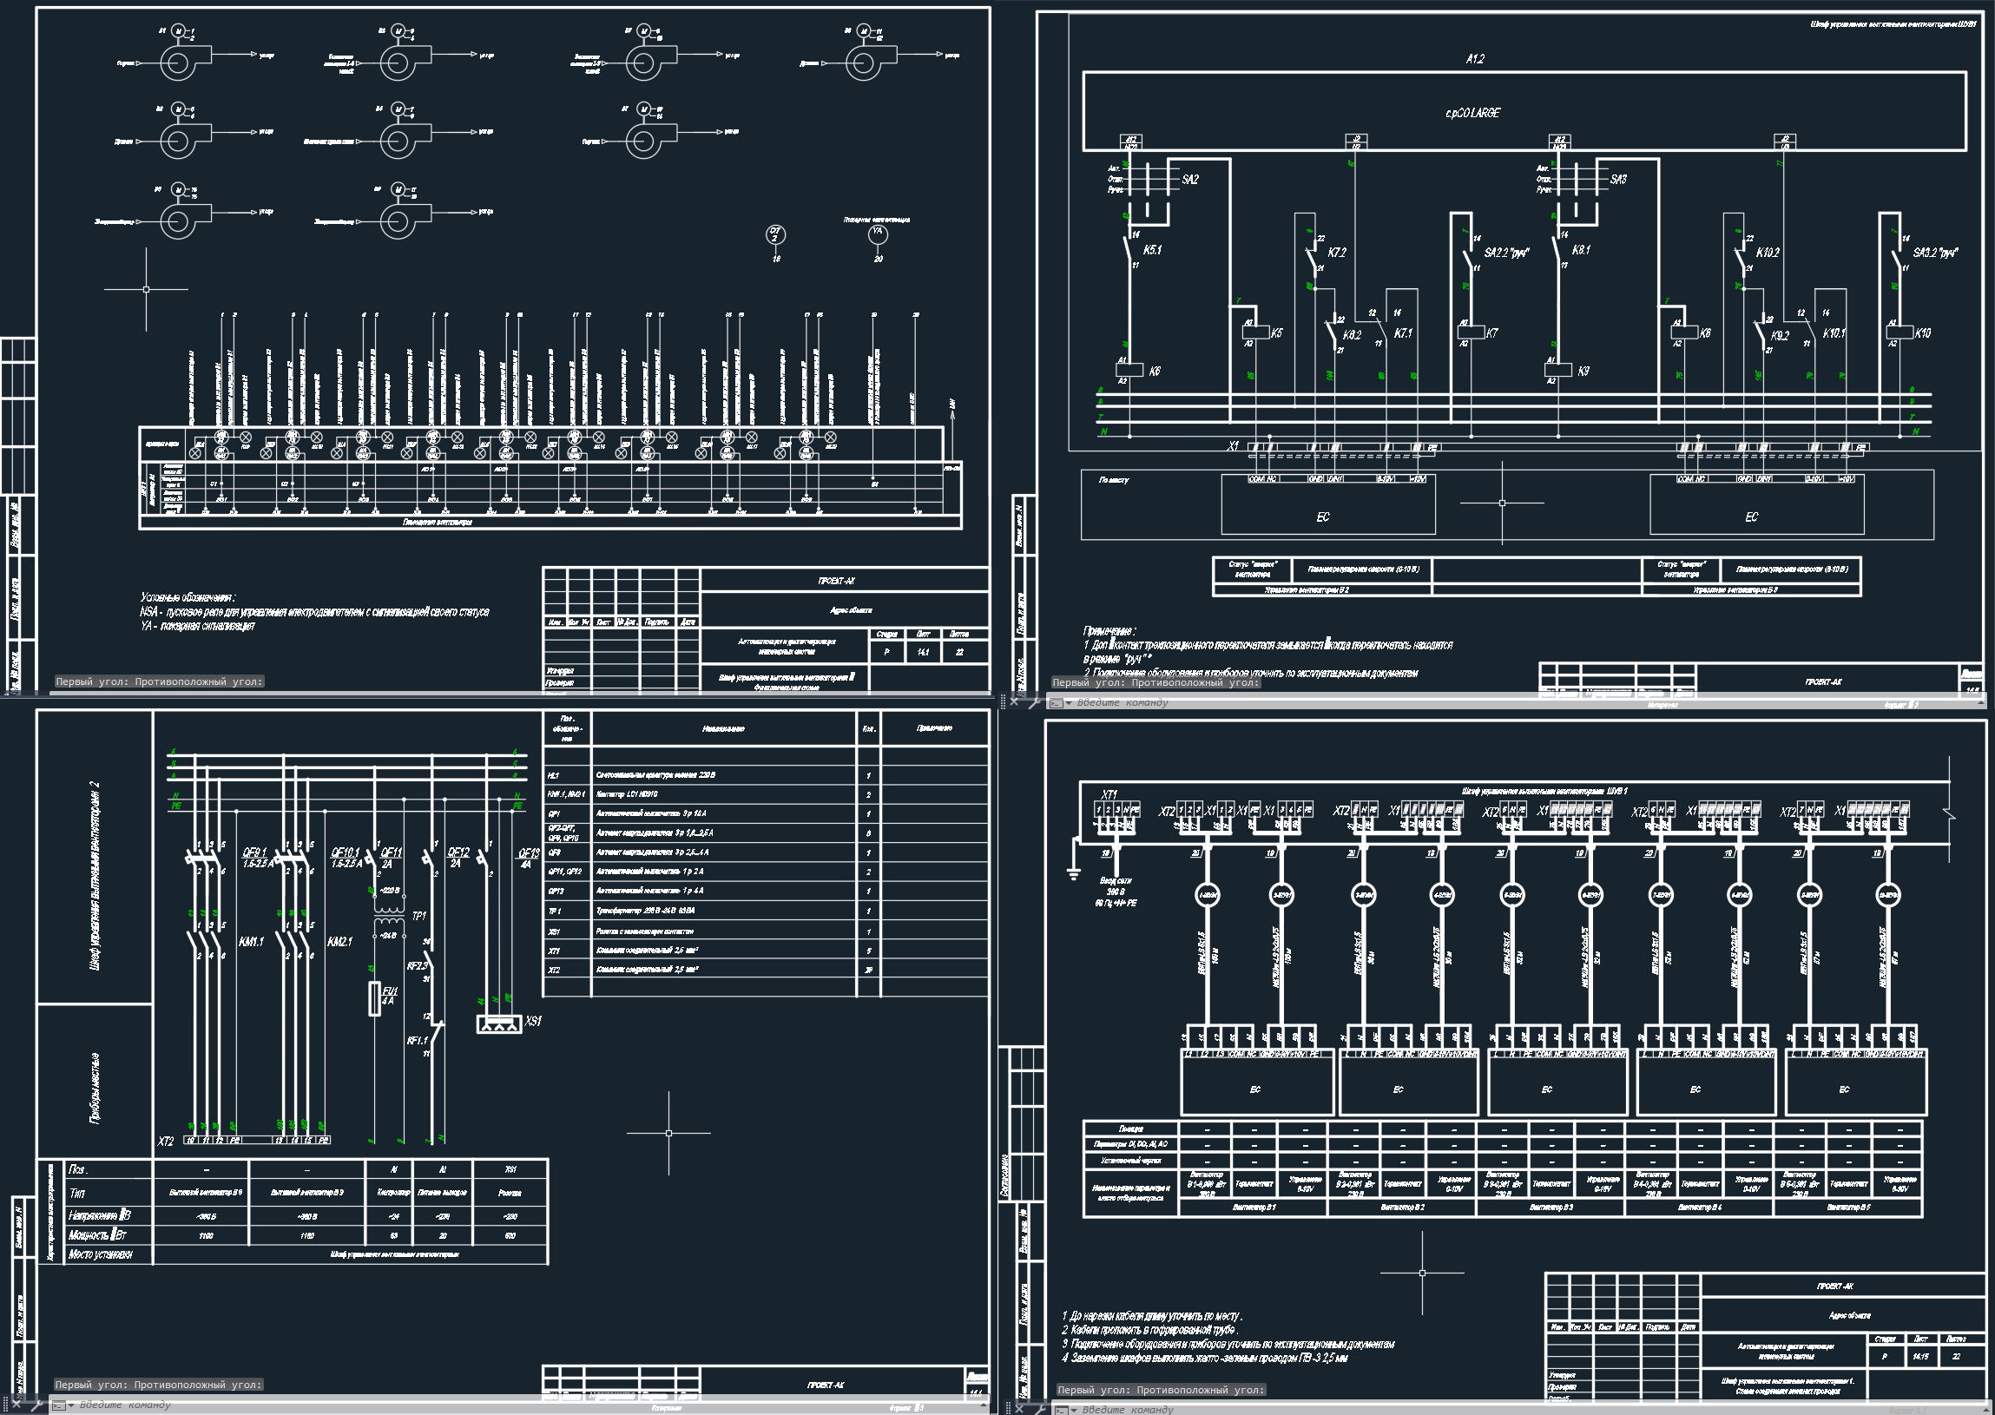Click the QF9.1 breaker label
Screen dimensions: 1995x1415
click(x=254, y=853)
